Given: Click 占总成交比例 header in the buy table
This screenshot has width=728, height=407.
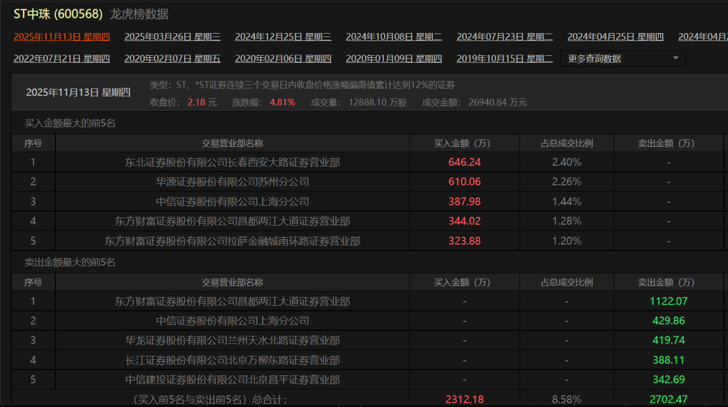Looking at the screenshot, I should (x=567, y=144).
